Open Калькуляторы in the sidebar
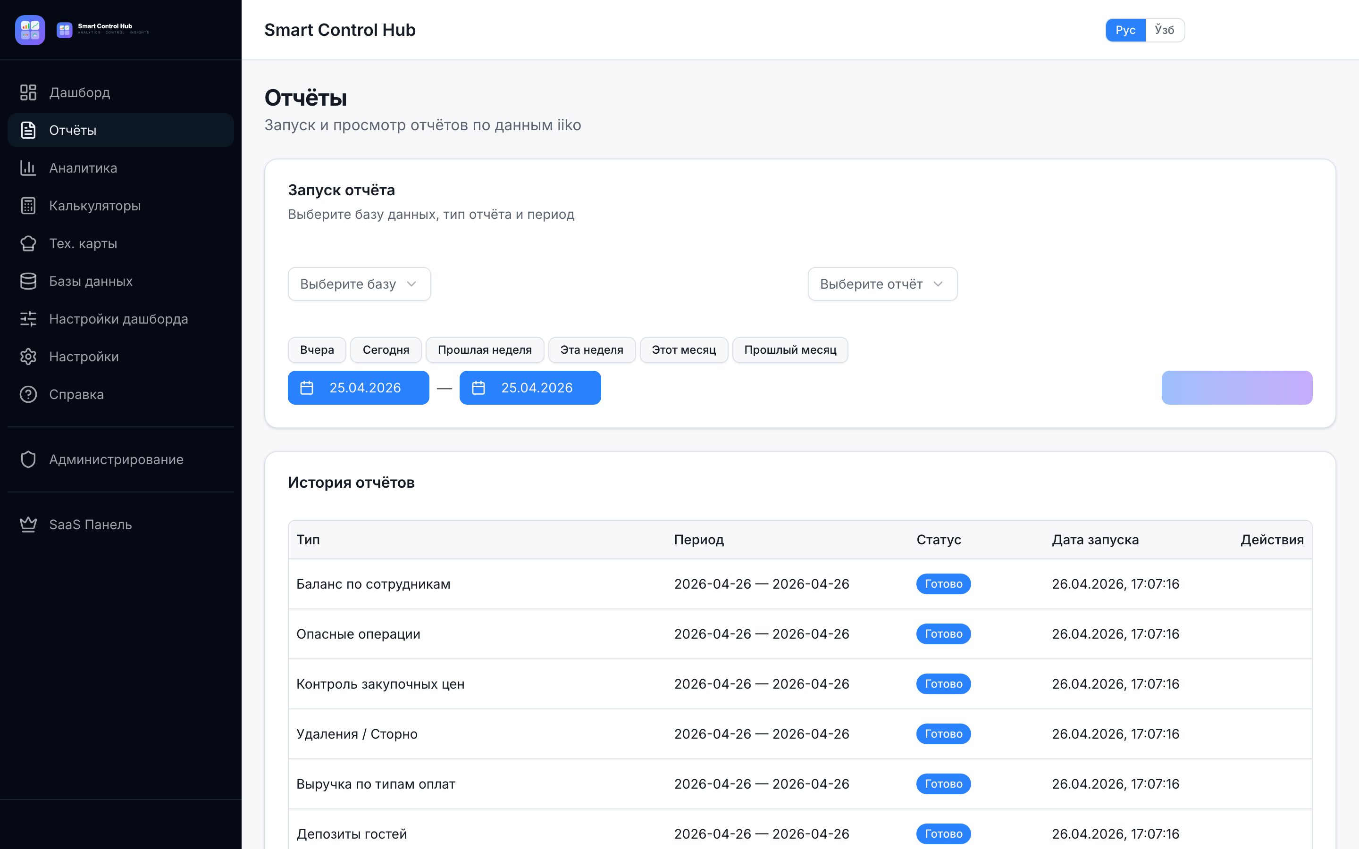Image resolution: width=1359 pixels, height=849 pixels. coord(121,206)
